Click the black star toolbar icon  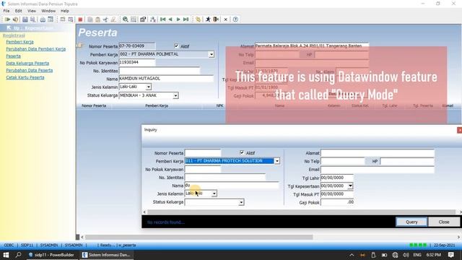[208, 19]
